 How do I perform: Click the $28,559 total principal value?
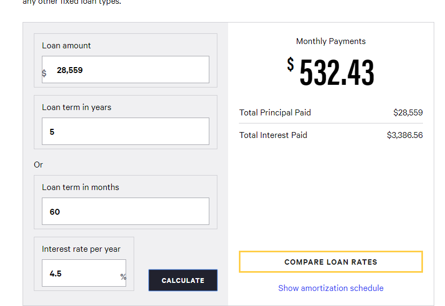point(408,113)
